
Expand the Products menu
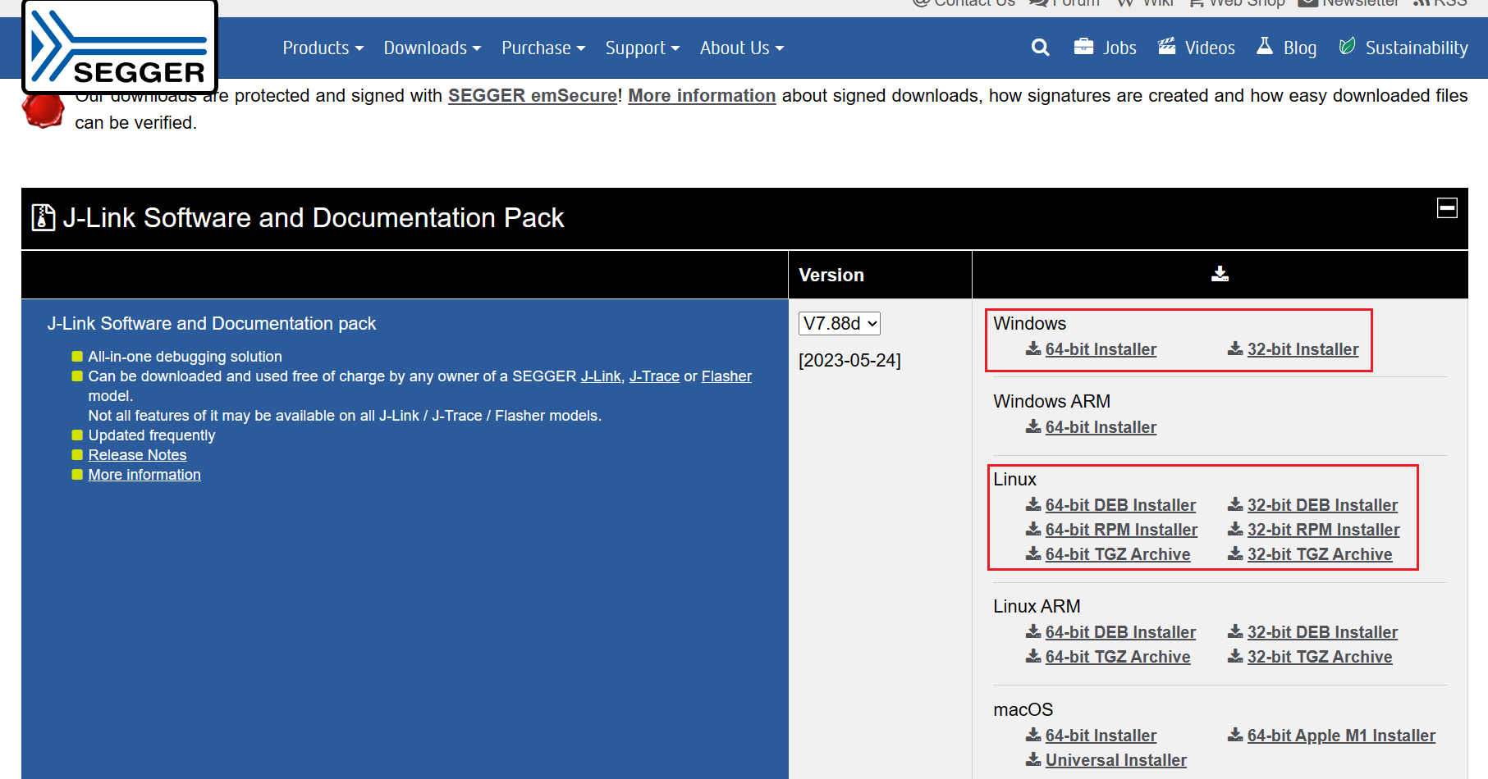coord(323,48)
